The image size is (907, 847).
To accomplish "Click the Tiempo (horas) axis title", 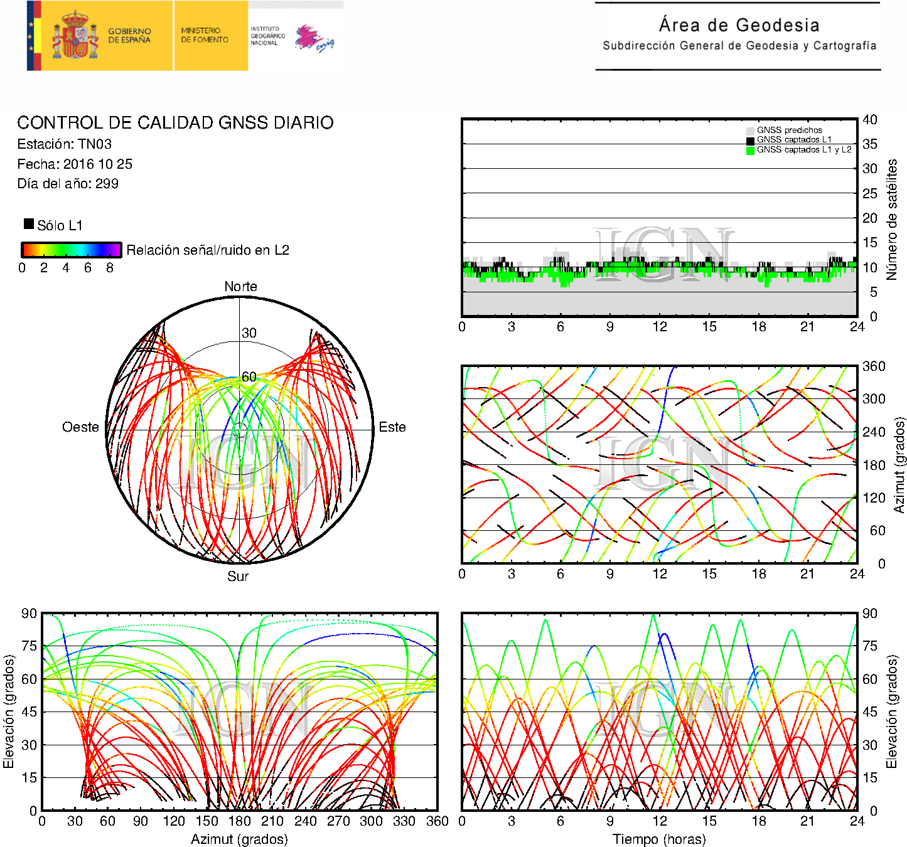I will pos(658,839).
